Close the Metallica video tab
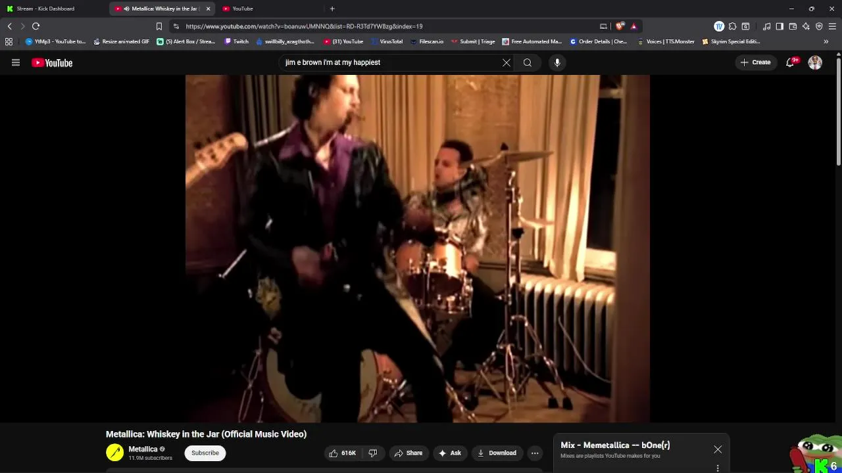Image resolution: width=842 pixels, height=473 pixels. point(208,9)
